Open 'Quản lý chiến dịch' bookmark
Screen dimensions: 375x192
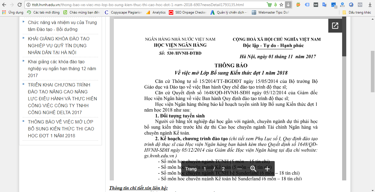[x=229, y=12]
